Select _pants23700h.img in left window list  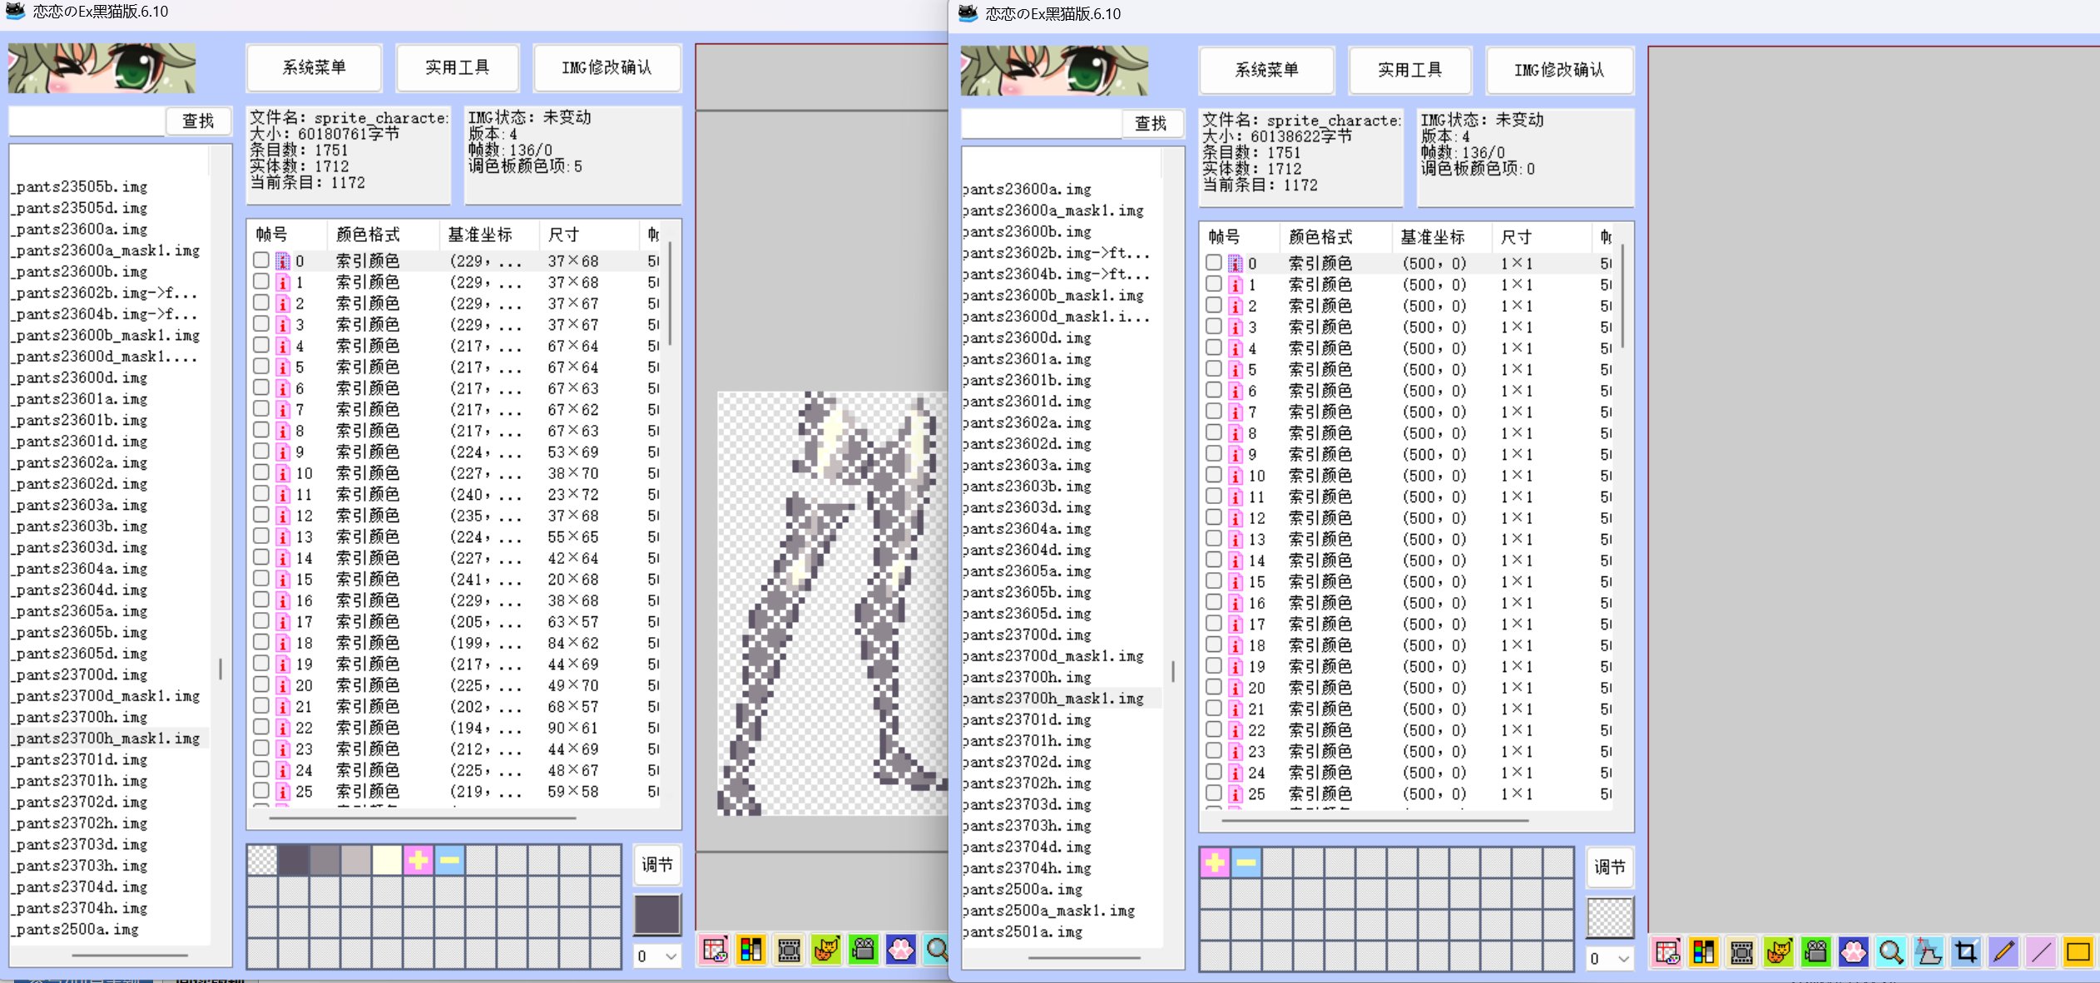(110, 718)
